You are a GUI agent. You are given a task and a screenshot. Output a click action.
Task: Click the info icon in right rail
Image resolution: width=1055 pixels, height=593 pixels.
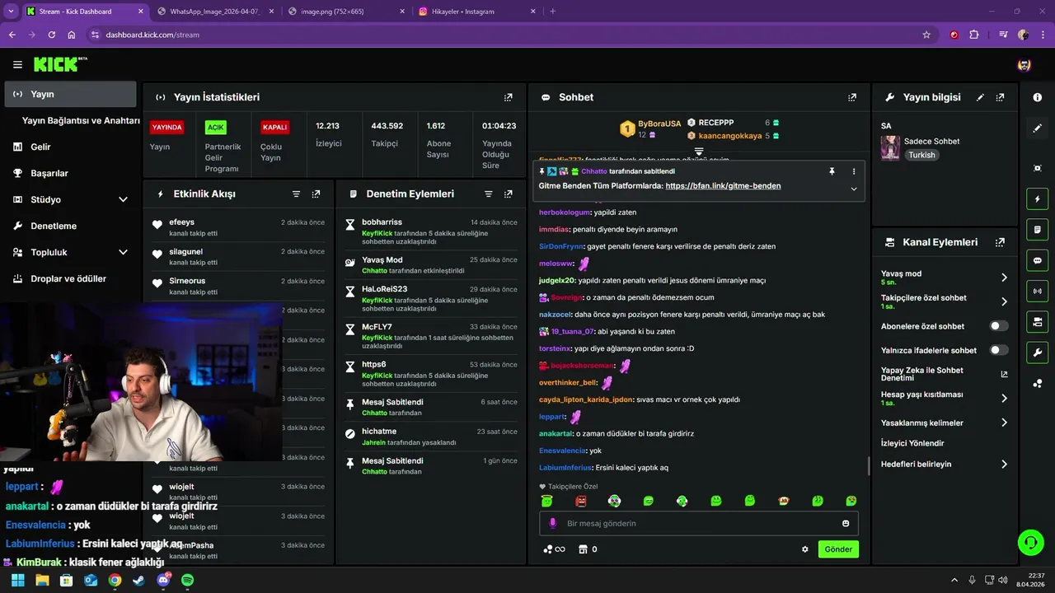tap(1037, 97)
